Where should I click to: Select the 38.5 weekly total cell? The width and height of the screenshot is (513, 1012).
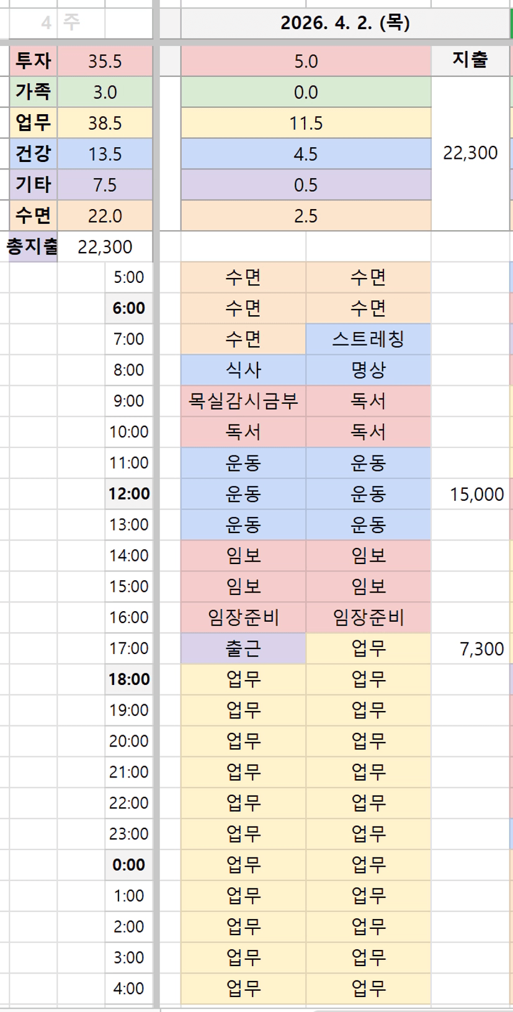pos(105,123)
